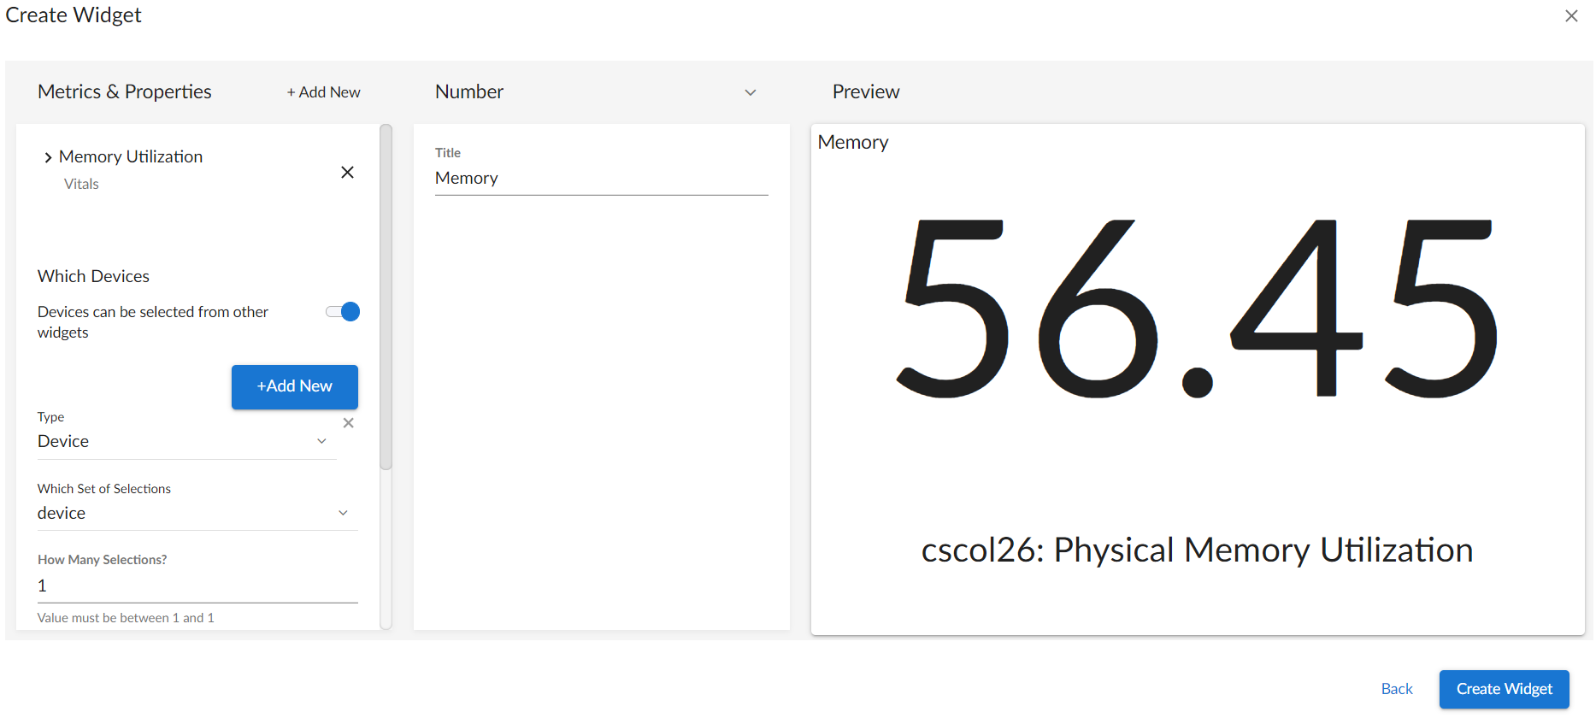1596x718 pixels.
Task: Remove the Memory Utilization metric
Action: (x=347, y=173)
